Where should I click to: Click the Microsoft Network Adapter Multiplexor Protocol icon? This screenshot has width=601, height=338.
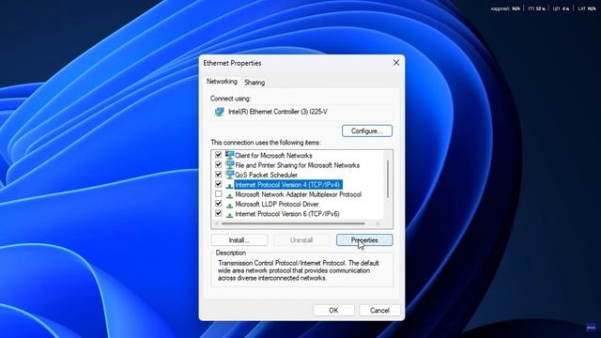[x=229, y=195]
